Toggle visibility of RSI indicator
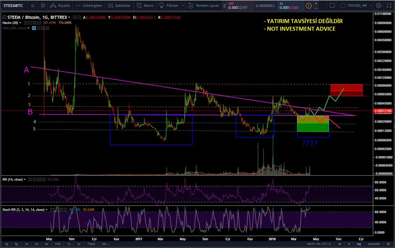 coord(30,180)
